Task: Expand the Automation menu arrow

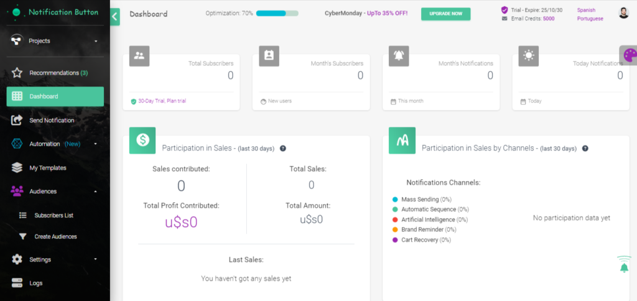Action: click(95, 144)
